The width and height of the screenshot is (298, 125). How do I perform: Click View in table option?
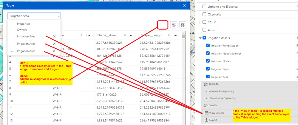217,113
